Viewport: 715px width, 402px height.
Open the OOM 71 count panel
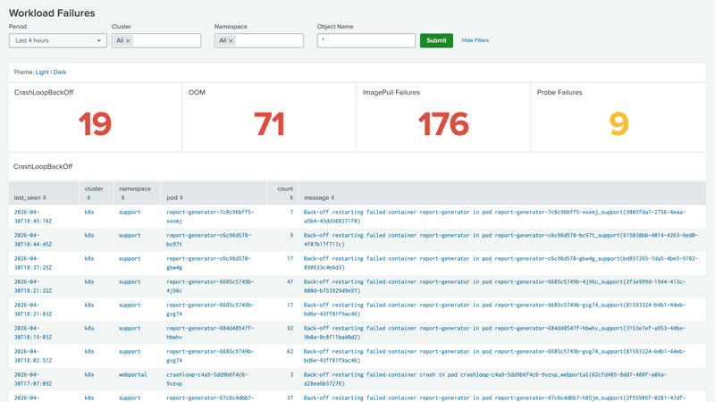(269, 117)
